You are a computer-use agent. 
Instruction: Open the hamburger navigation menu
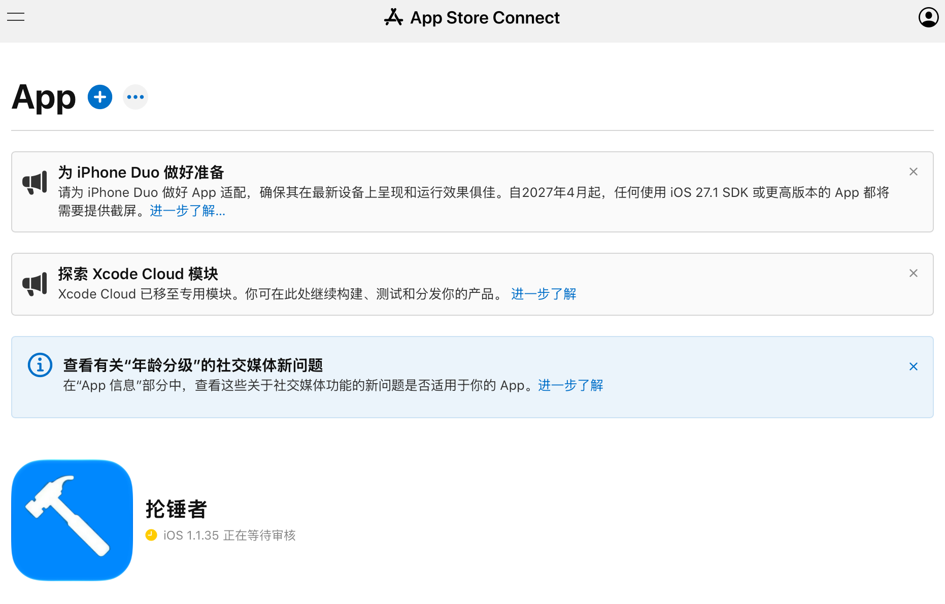click(x=16, y=17)
